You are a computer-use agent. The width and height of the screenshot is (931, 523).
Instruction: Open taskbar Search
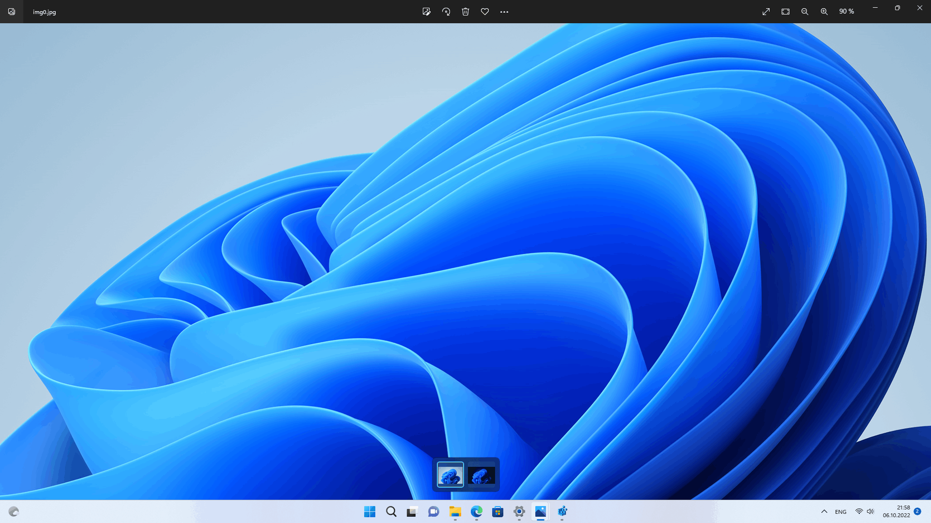391,511
